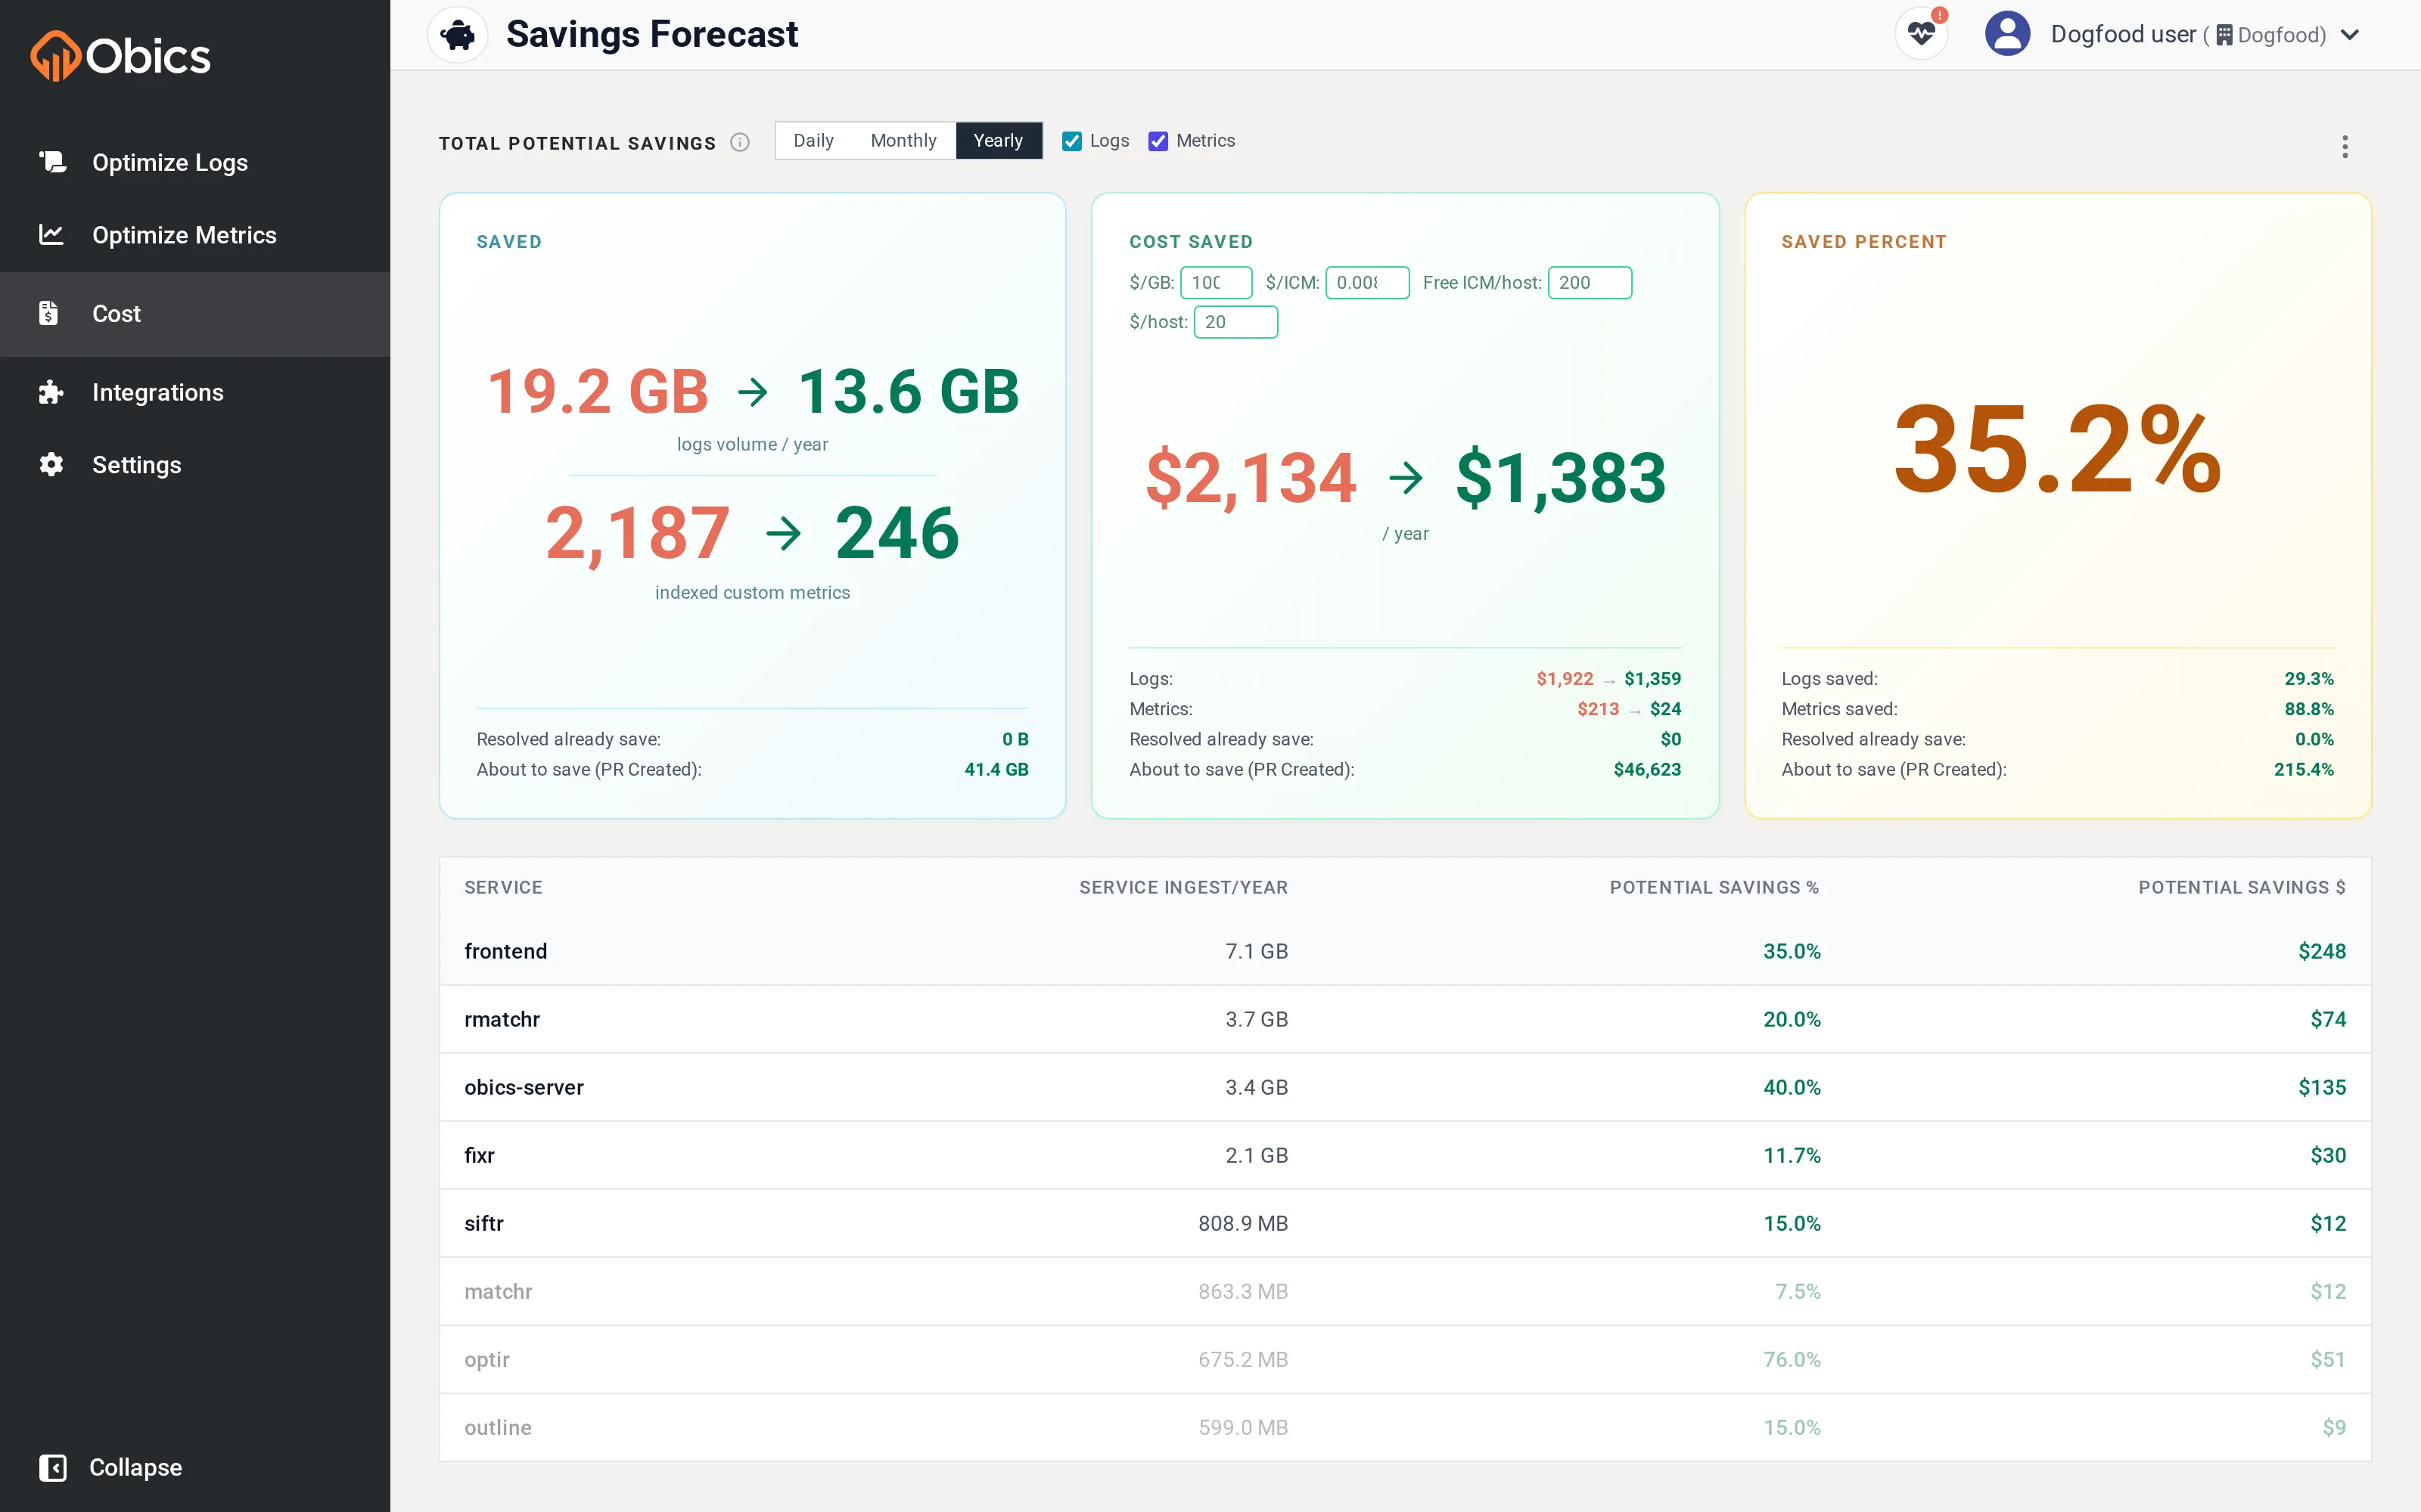The height and width of the screenshot is (1512, 2421).
Task: Sort by POTENTIAL SAVINGS % column header
Action: (x=1714, y=888)
